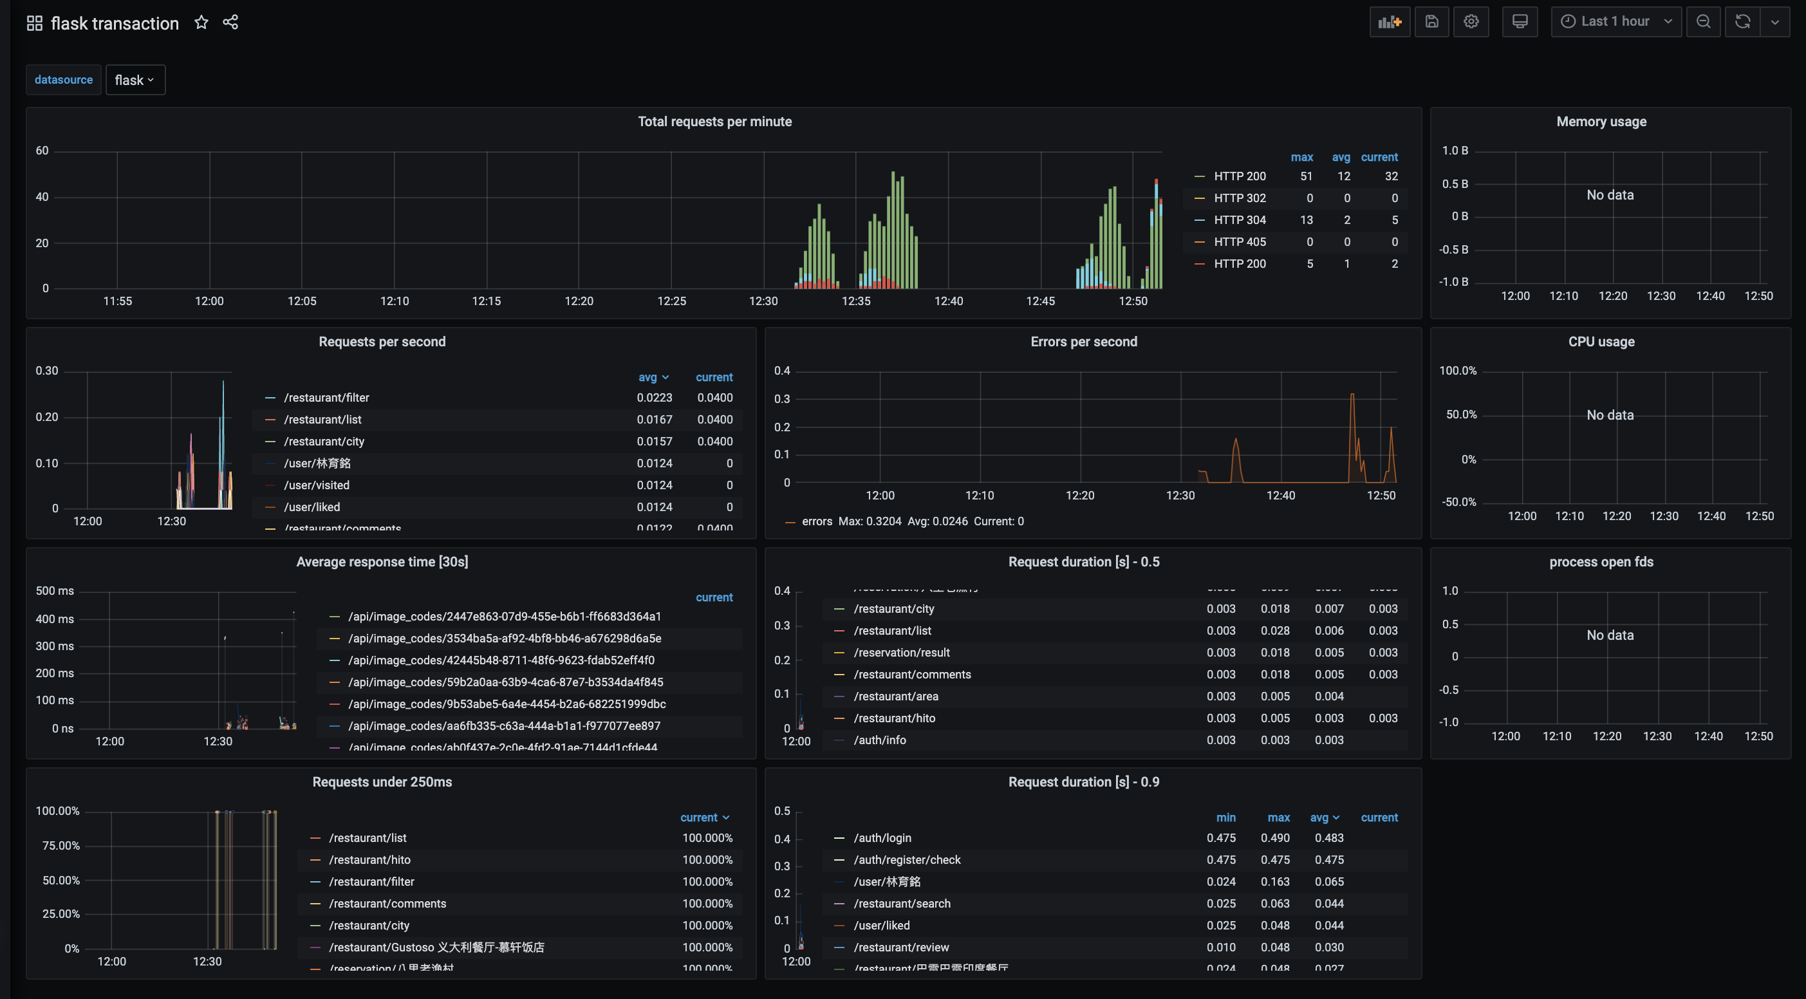Toggle /auth/login series in duration 0.9
This screenshot has width=1806, height=999.
pos(882,838)
